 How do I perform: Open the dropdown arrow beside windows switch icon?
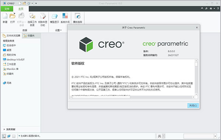point(32,3)
